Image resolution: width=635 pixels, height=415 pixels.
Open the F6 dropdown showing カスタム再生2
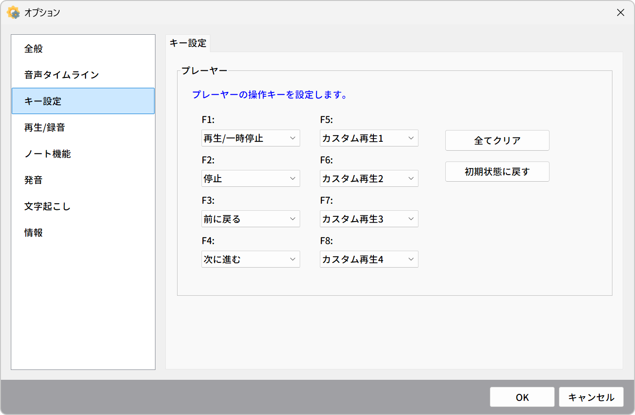(x=369, y=179)
